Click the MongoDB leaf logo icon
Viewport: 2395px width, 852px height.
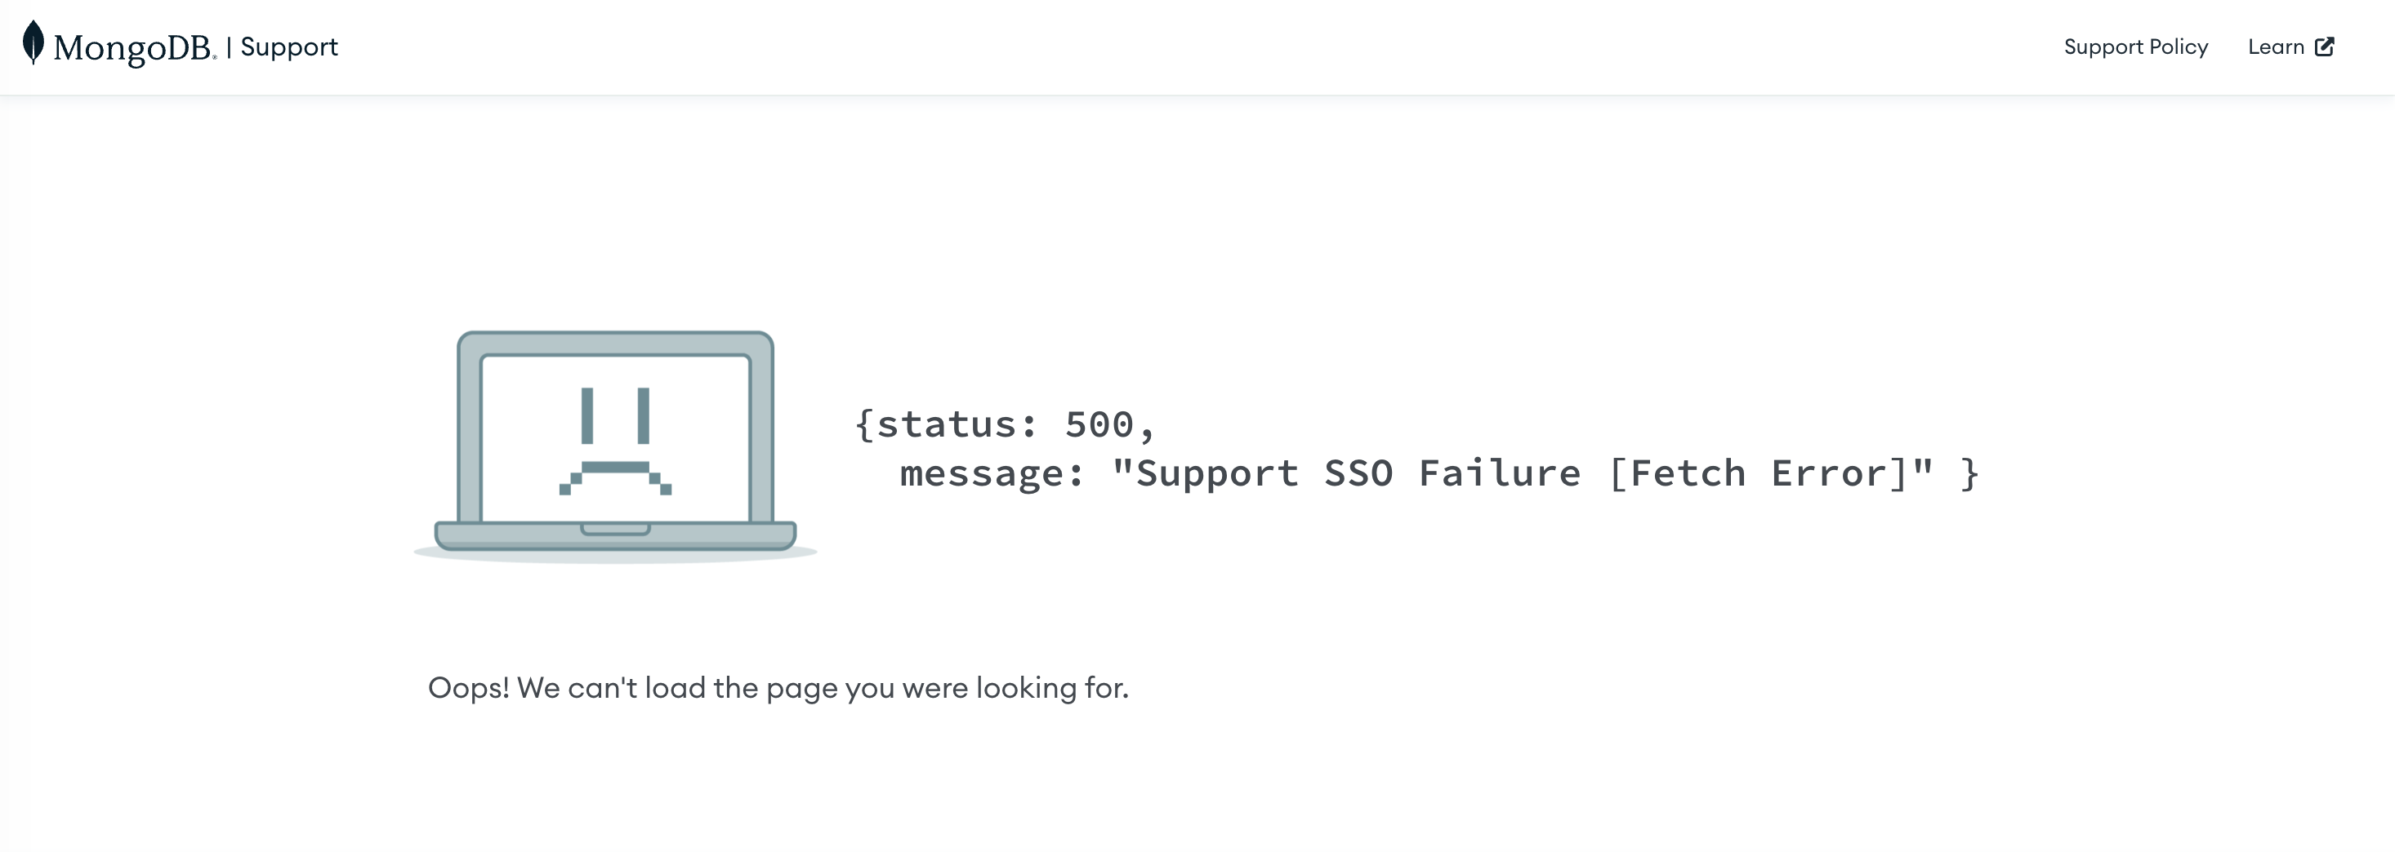[x=33, y=42]
